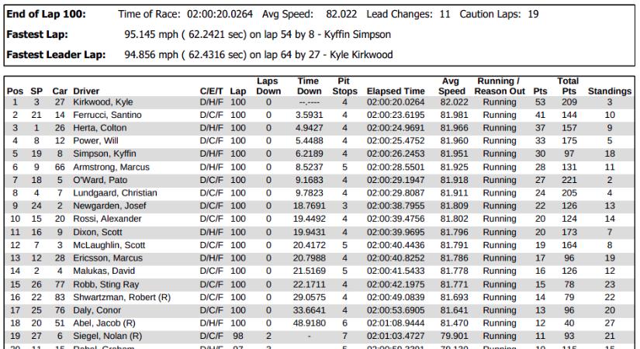The height and width of the screenshot is (349, 640).
Task: Click fastest lap speed '95.145 mph'
Action: [x=151, y=34]
